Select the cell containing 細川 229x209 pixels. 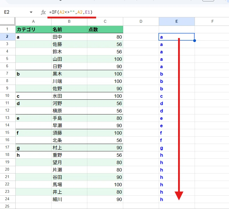[x=69, y=199]
